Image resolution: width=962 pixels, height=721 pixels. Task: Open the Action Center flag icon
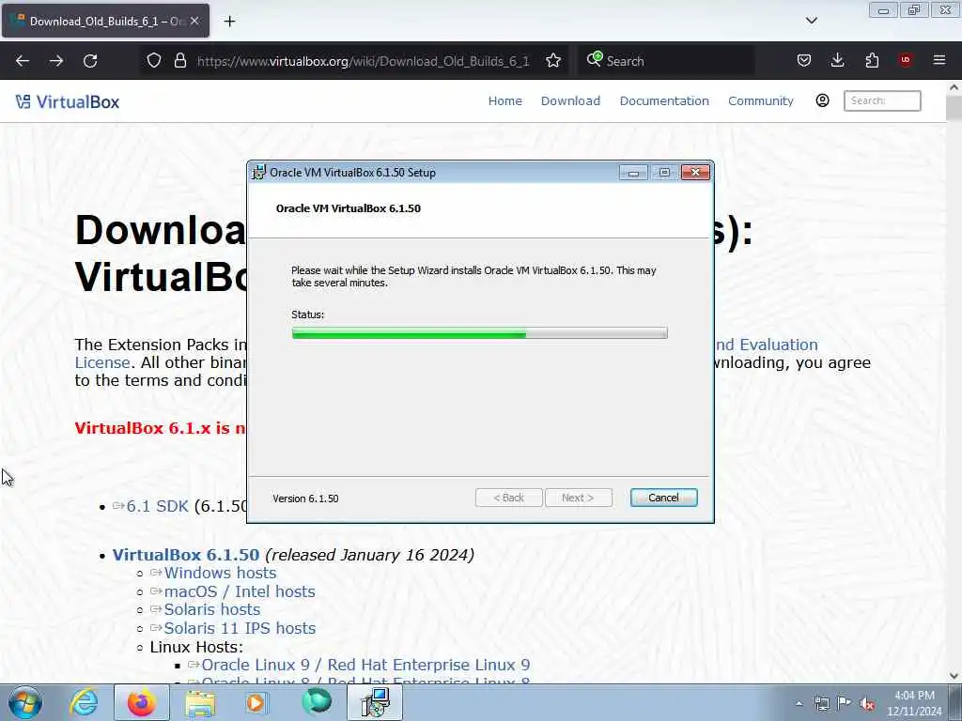[845, 703]
